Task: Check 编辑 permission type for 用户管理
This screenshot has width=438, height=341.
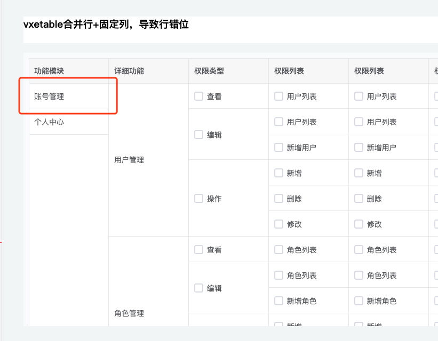Action: point(198,134)
